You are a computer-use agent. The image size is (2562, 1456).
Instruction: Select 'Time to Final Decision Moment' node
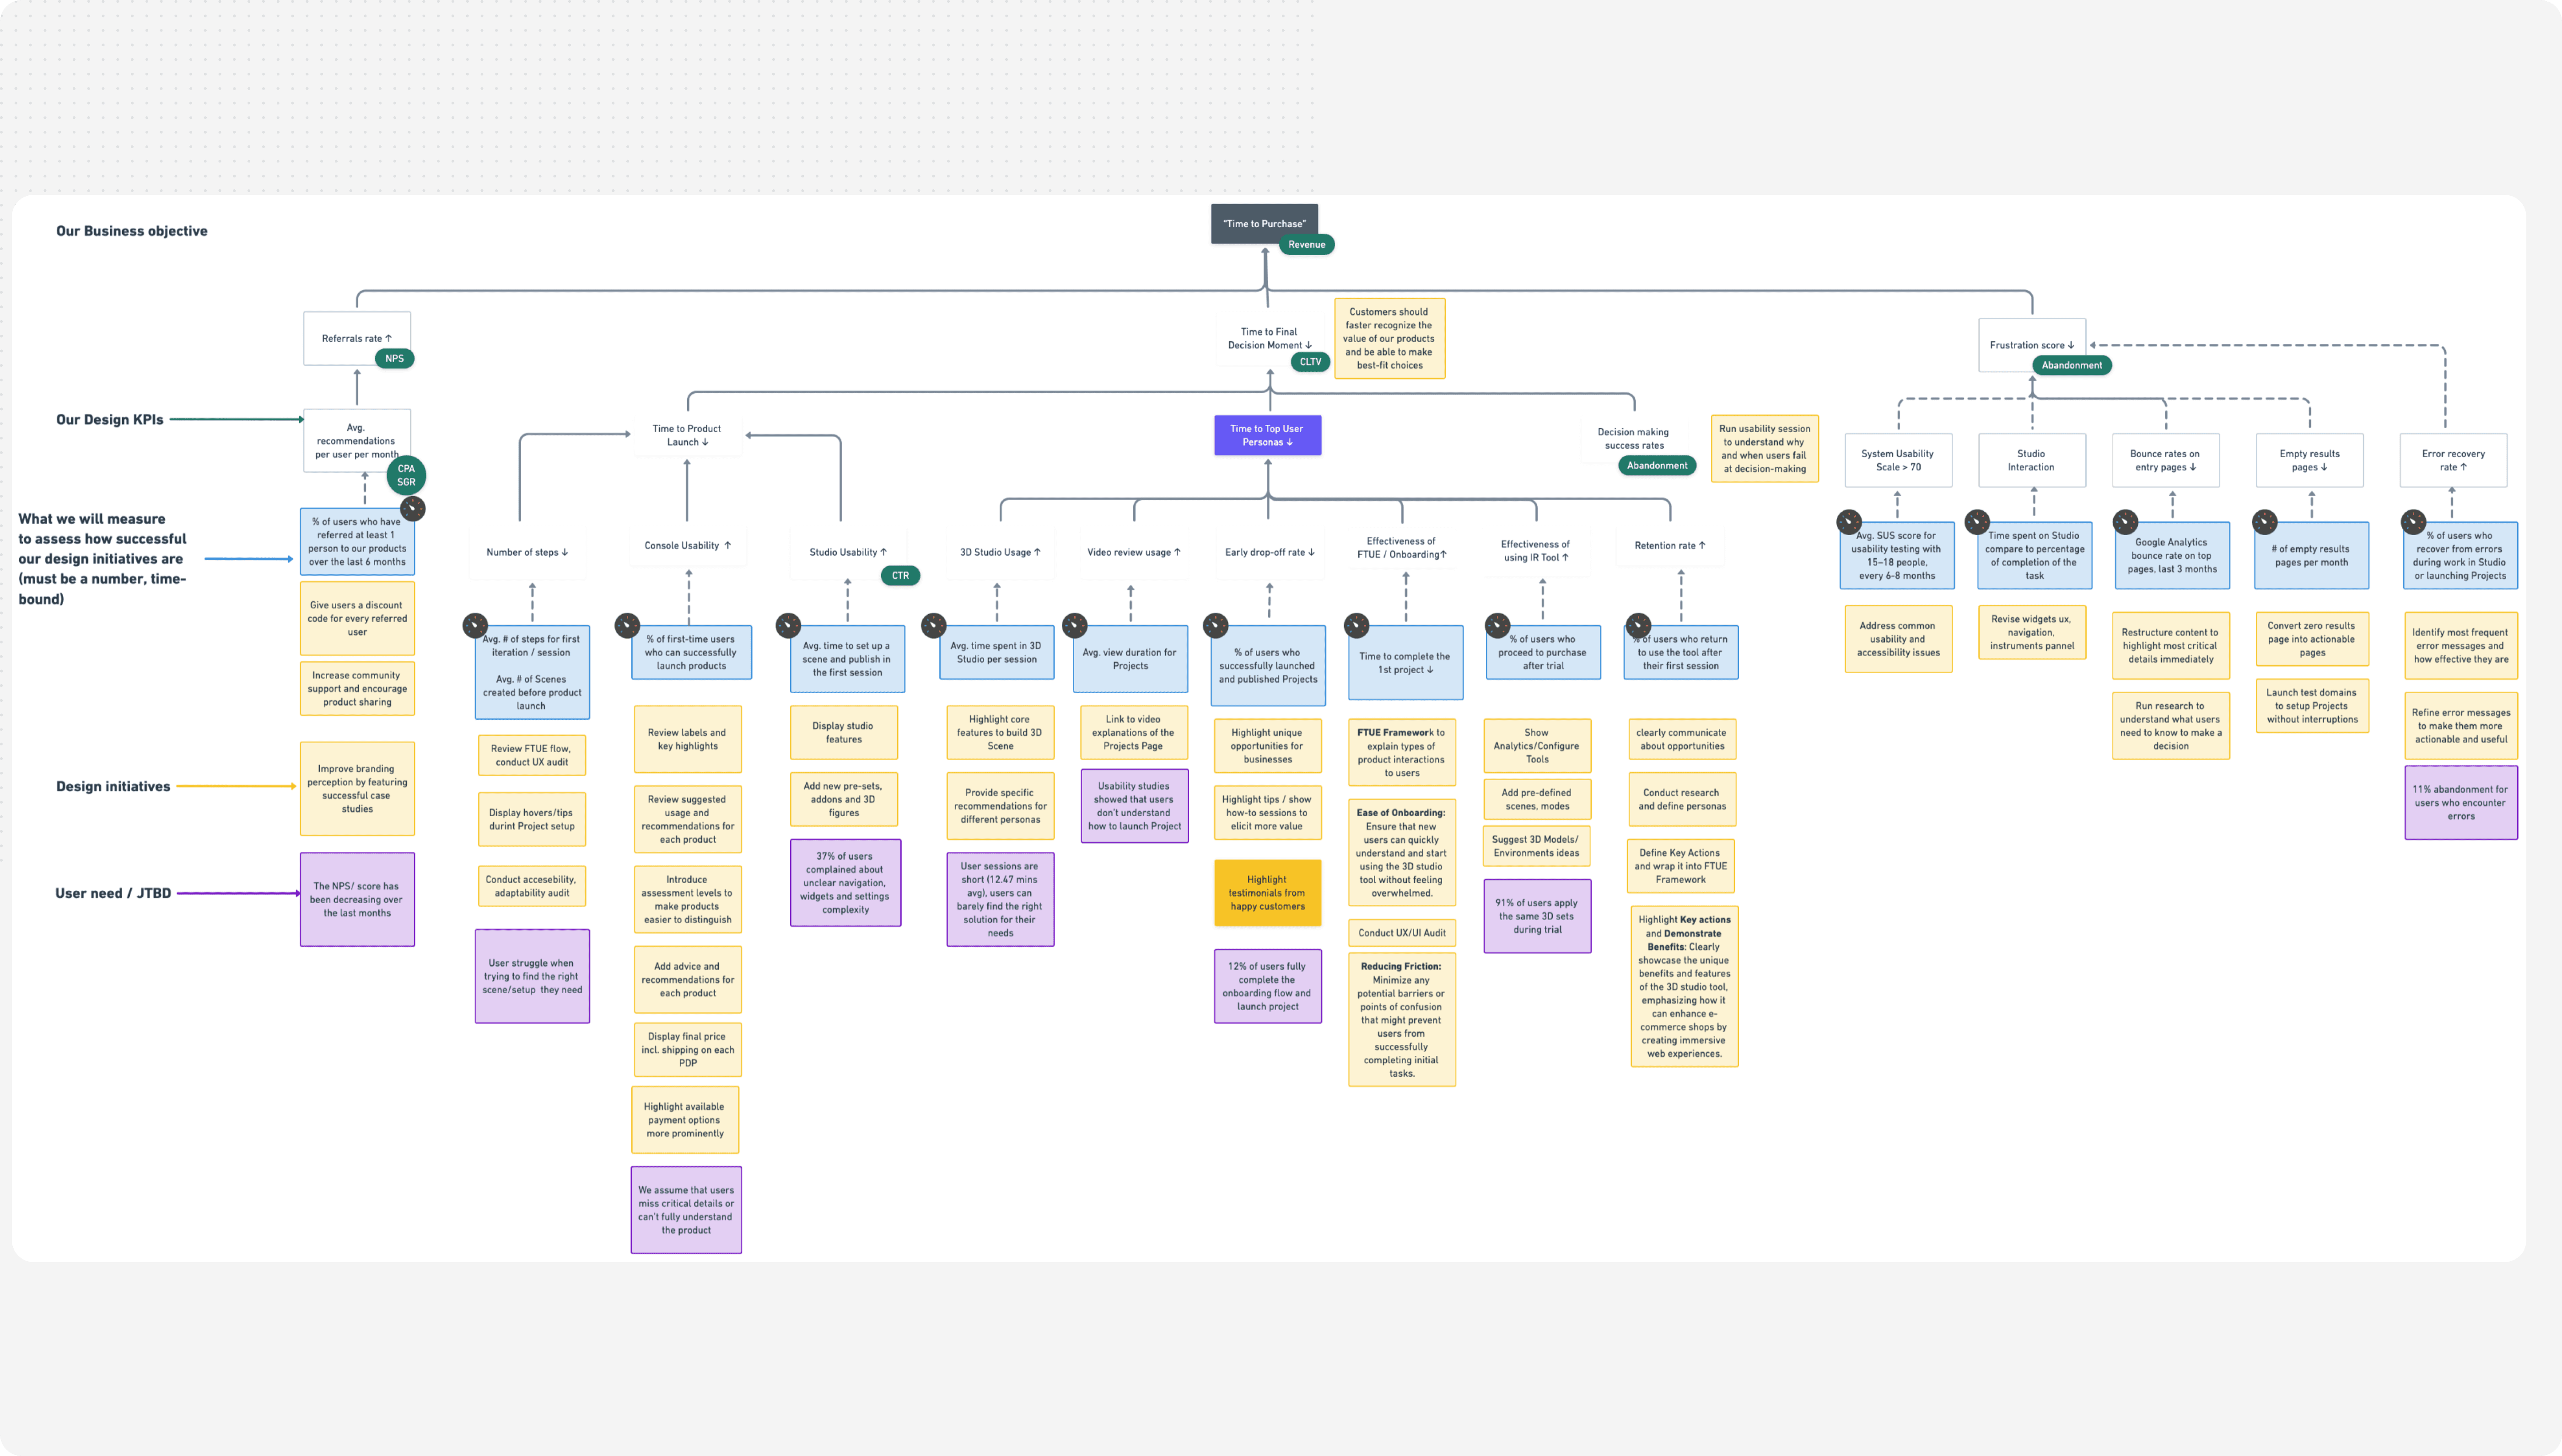[1270, 339]
